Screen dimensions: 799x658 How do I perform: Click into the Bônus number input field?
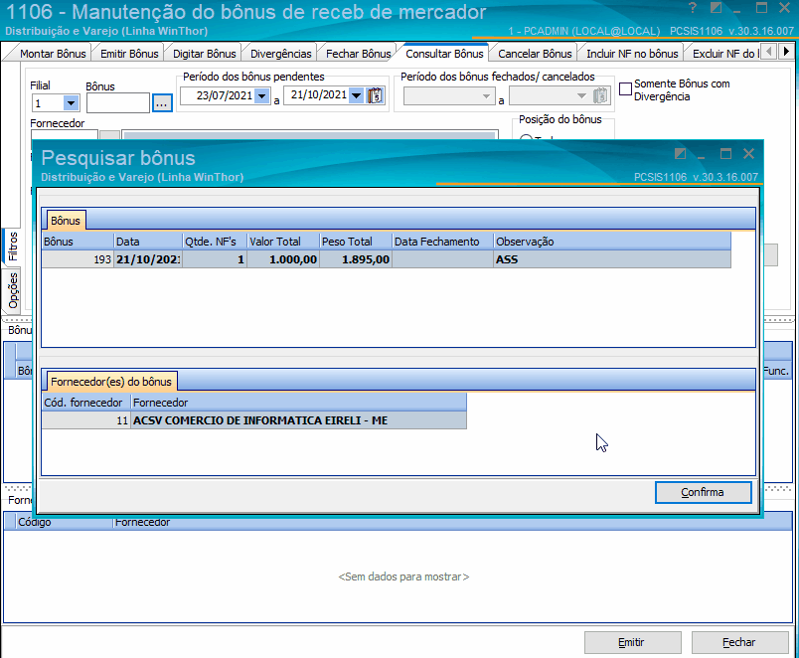tap(118, 103)
